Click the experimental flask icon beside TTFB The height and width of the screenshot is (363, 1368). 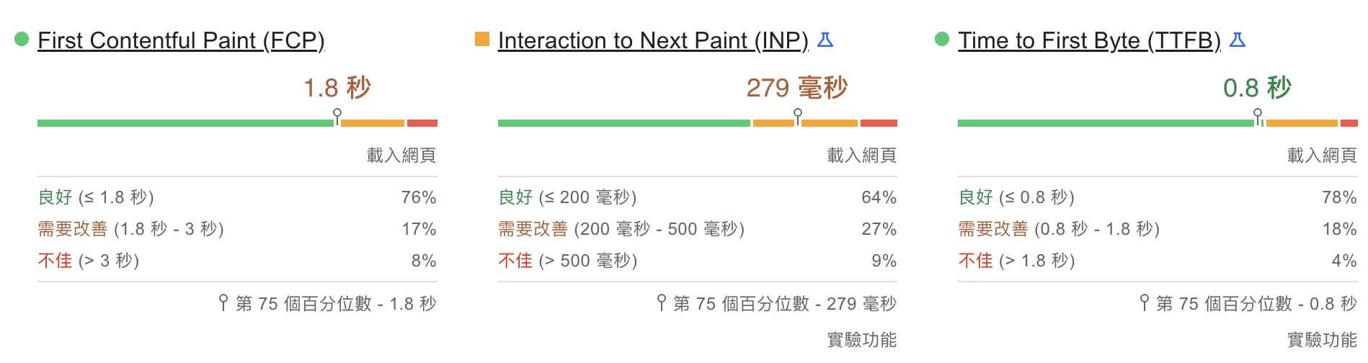[x=1237, y=40]
